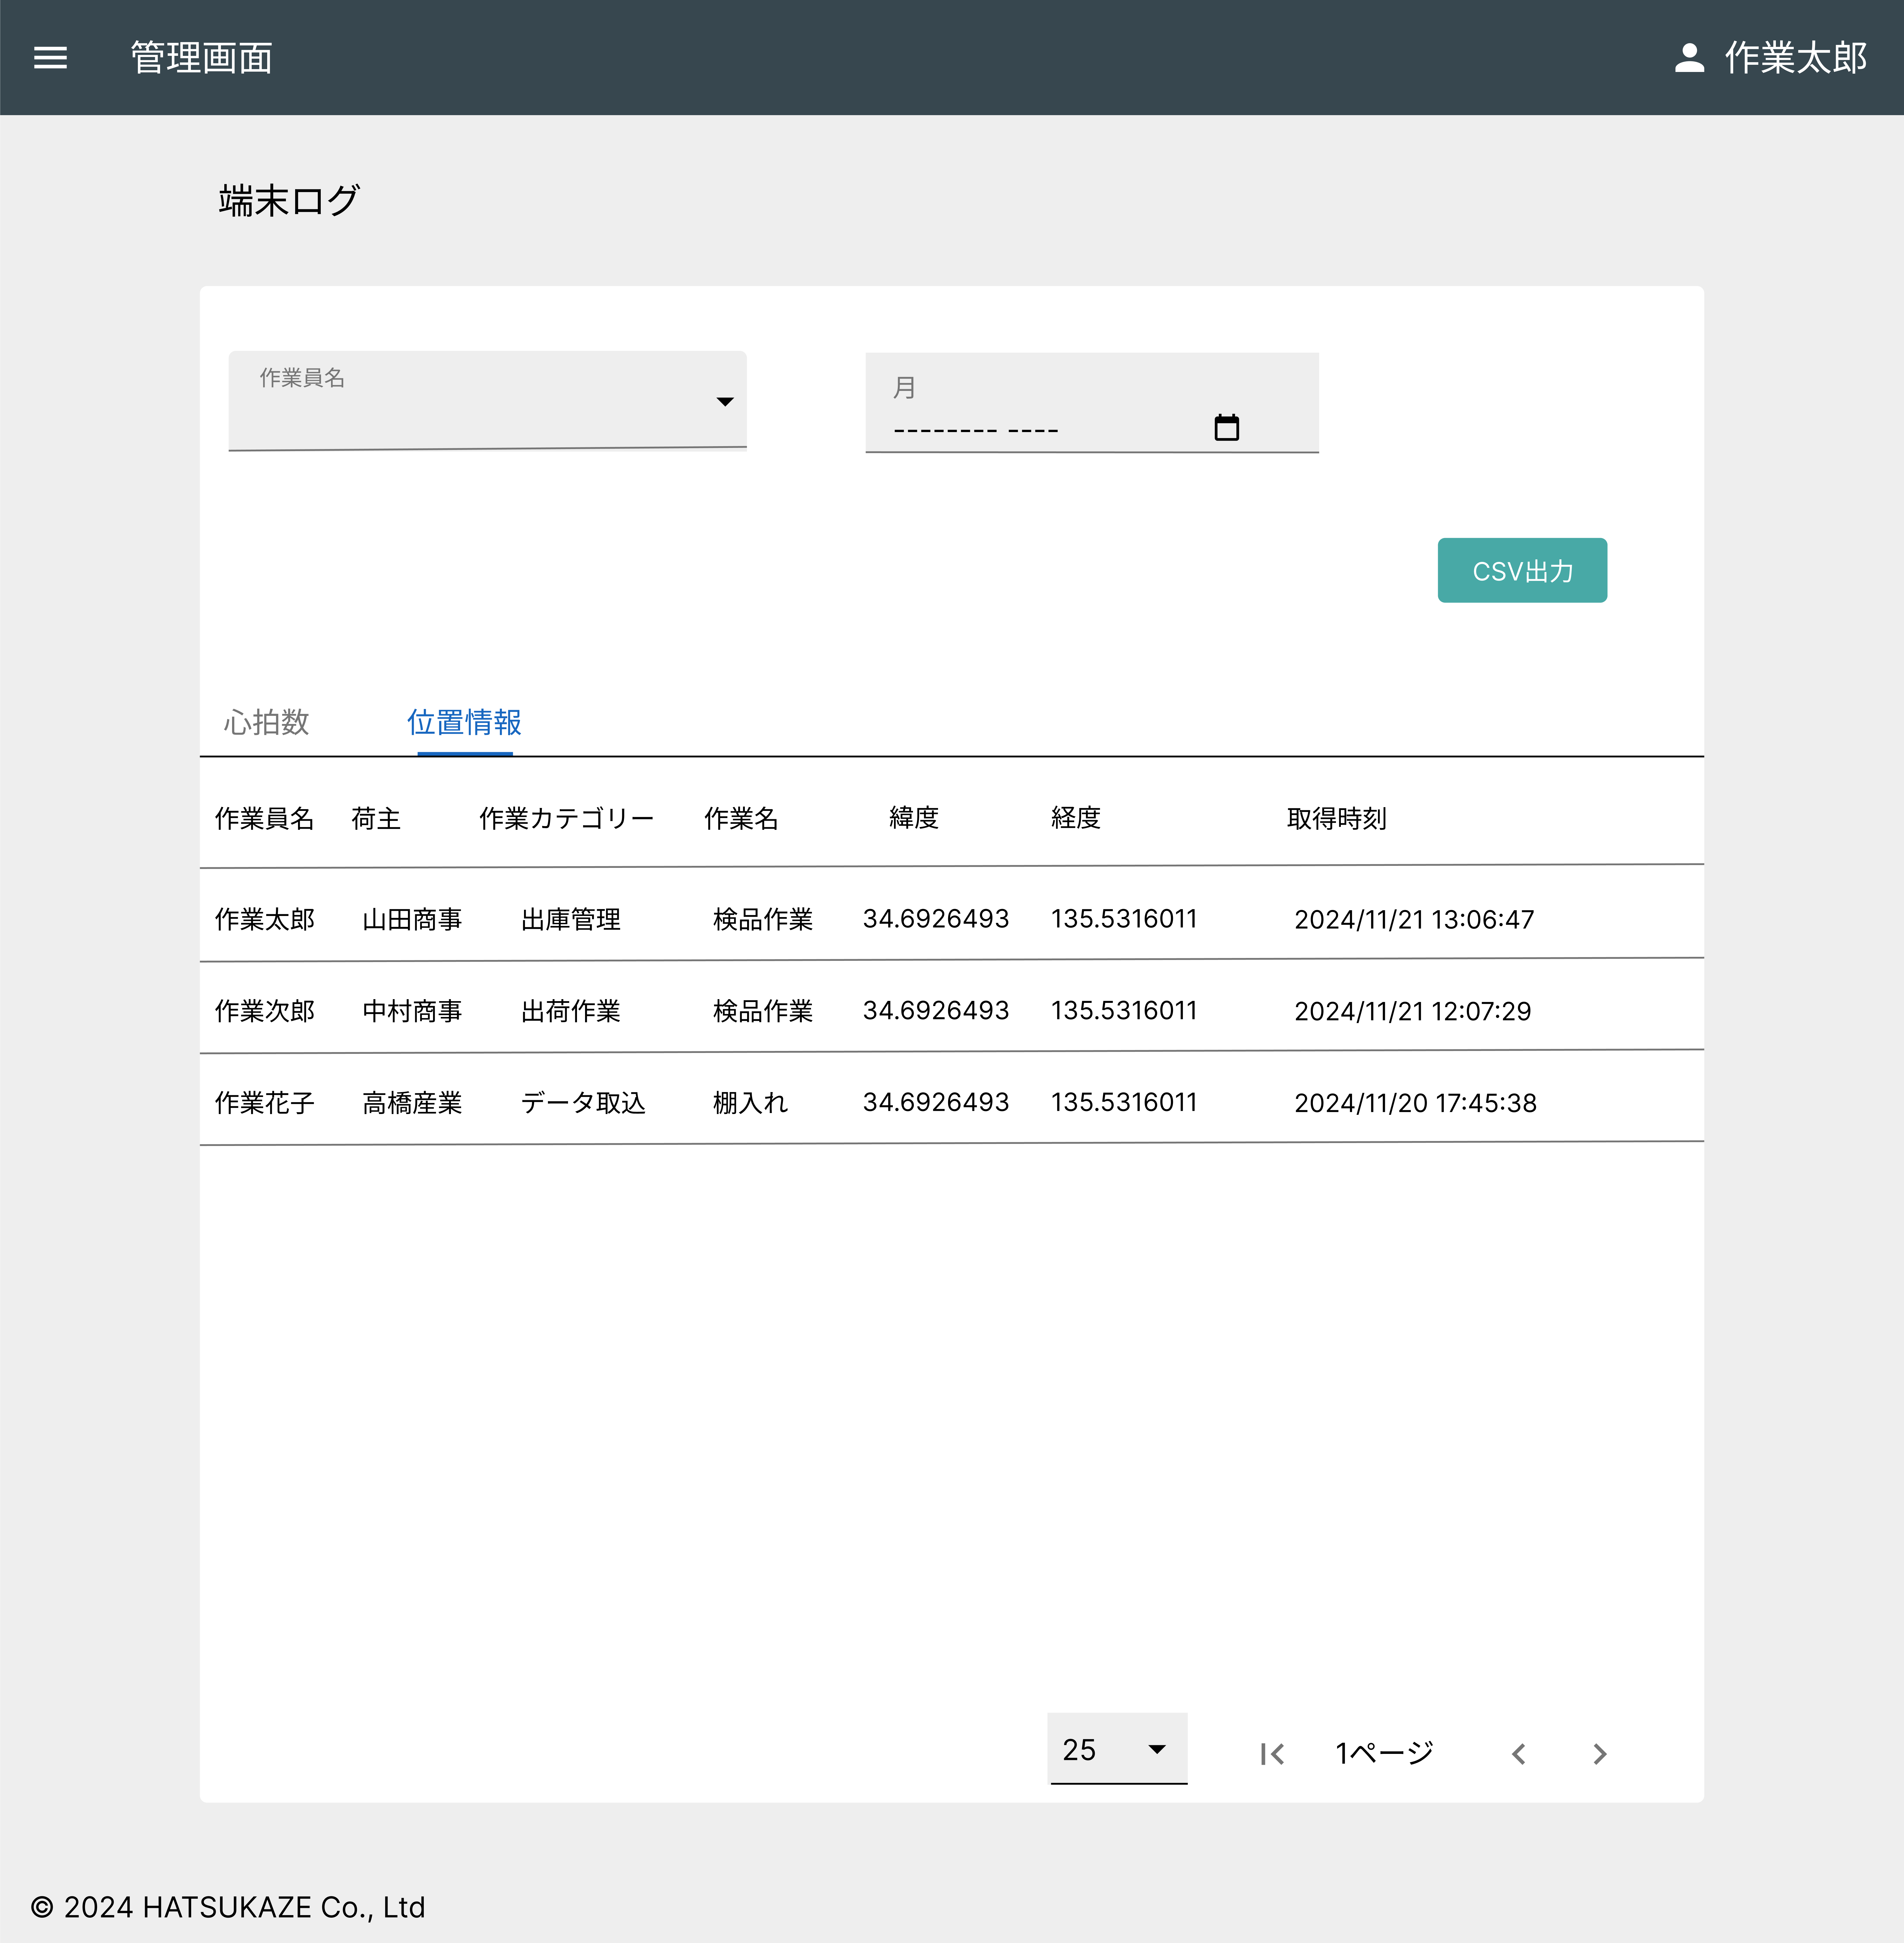This screenshot has height=1943, width=1904.
Task: Click the 出荷作業 category cell
Action: (x=571, y=1011)
